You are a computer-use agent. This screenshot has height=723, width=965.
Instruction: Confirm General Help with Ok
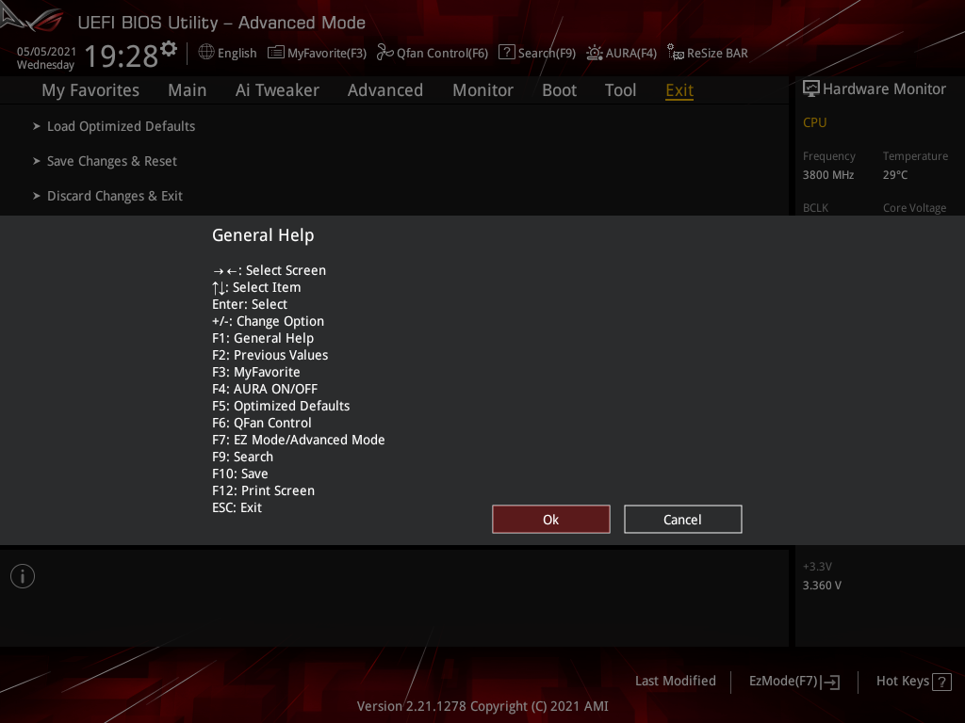(x=550, y=520)
